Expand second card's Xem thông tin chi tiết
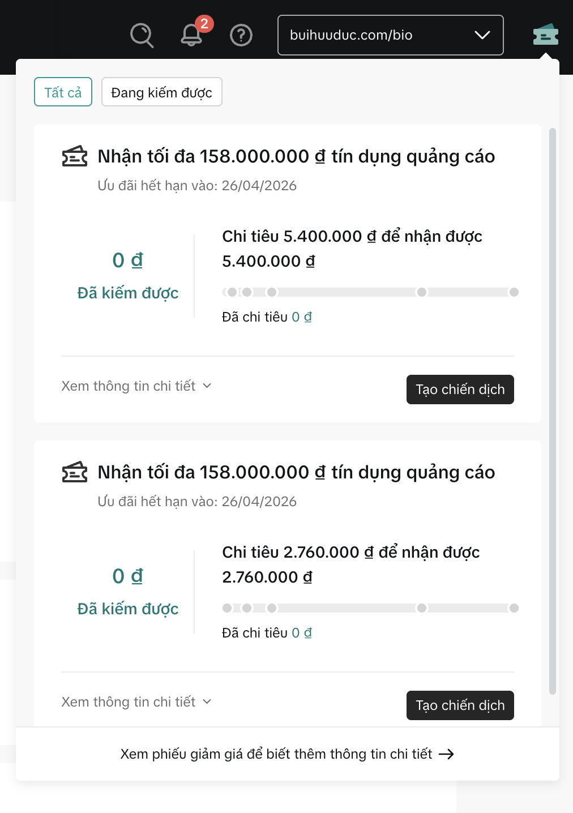The height and width of the screenshot is (813, 573). click(135, 701)
